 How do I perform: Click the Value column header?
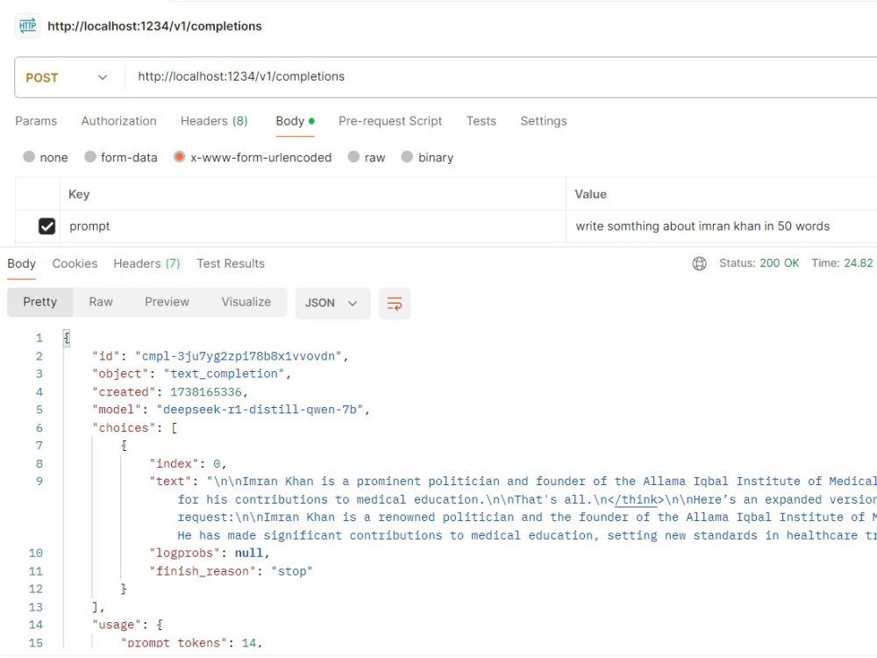coord(590,194)
